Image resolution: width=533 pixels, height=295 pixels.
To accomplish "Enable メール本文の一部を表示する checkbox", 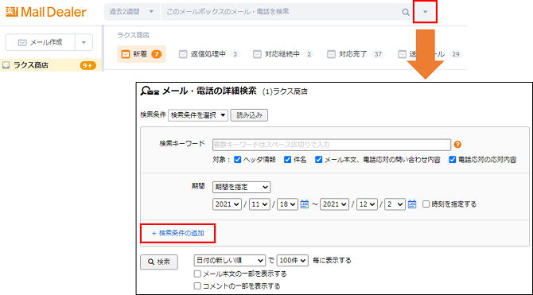I will click(197, 274).
